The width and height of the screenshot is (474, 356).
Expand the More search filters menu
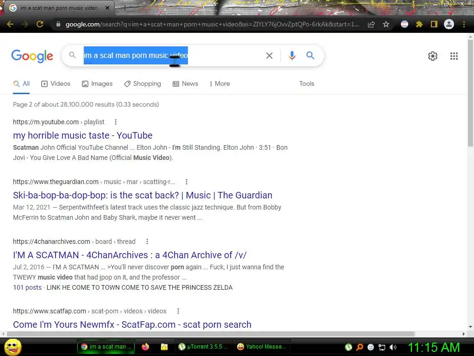pos(220,83)
